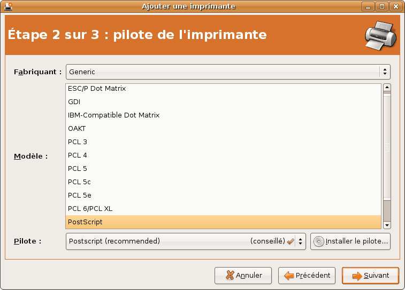Click the printer app icon in title bar

tap(9, 6)
